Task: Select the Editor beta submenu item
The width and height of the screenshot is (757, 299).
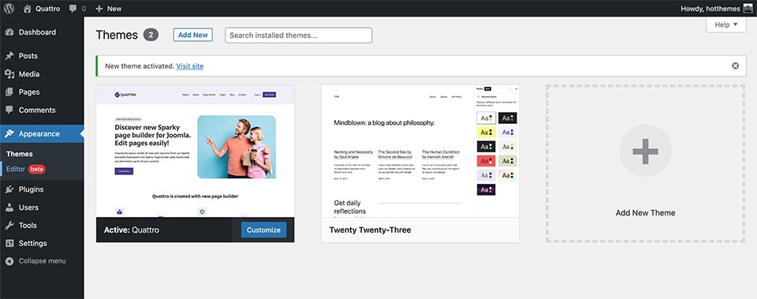Action: (25, 169)
